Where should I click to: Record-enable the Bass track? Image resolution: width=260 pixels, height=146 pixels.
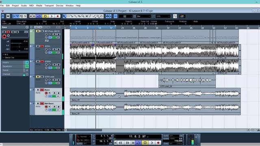(46, 93)
